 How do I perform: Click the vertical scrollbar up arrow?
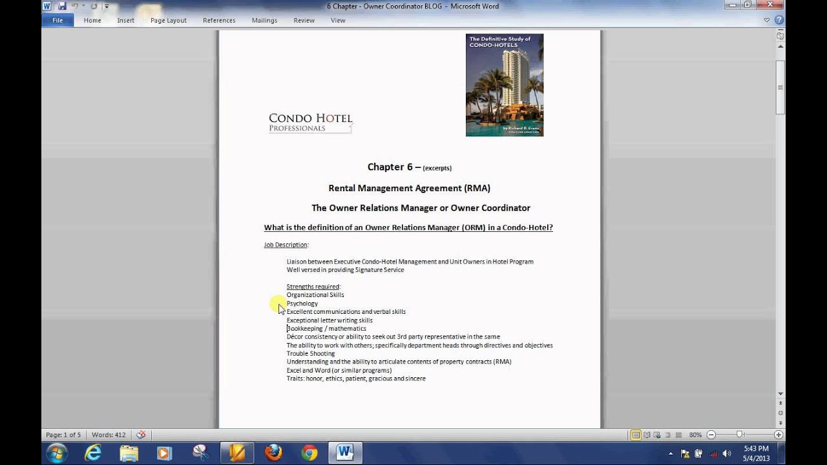(780, 46)
